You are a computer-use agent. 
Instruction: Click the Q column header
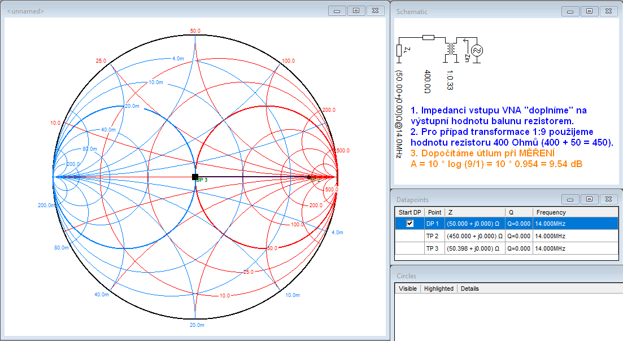pos(510,212)
